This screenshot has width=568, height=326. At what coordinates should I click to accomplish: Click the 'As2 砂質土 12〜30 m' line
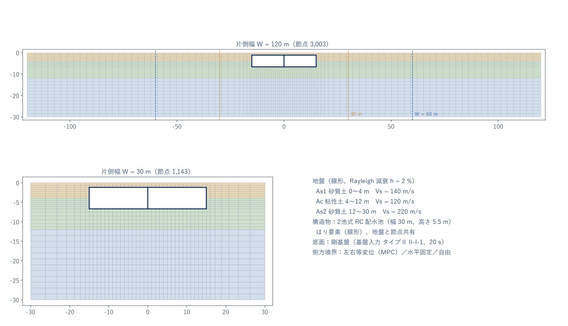click(x=368, y=212)
